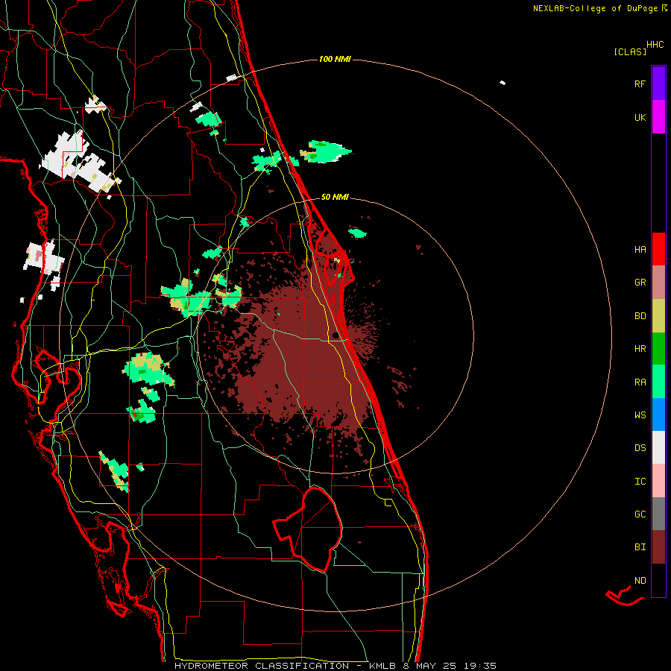Click the black radar site dot
The width and height of the screenshot is (671, 671).
[335, 335]
